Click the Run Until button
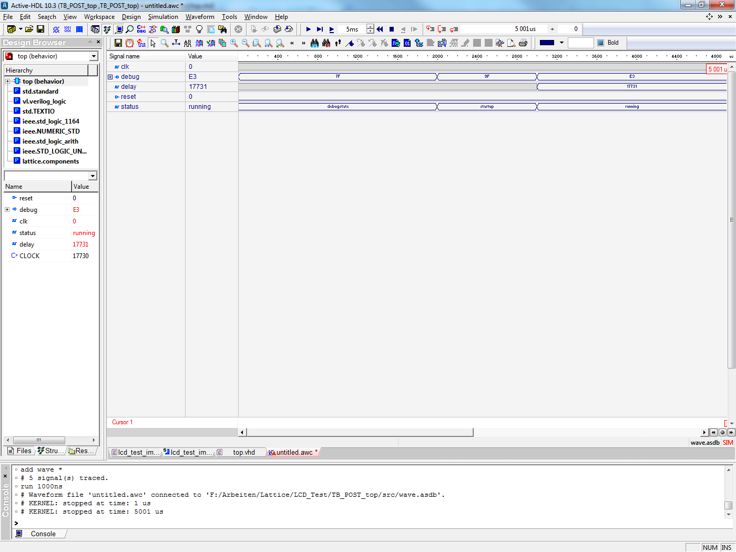The width and height of the screenshot is (736, 552). click(x=320, y=29)
